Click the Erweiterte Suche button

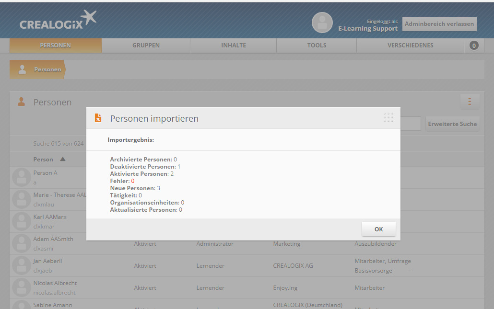click(x=452, y=124)
